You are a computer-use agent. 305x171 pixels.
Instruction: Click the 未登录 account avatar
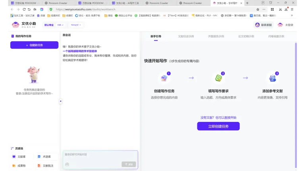(280, 25)
